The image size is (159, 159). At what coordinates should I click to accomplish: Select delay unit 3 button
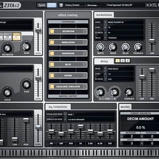(128, 61)
